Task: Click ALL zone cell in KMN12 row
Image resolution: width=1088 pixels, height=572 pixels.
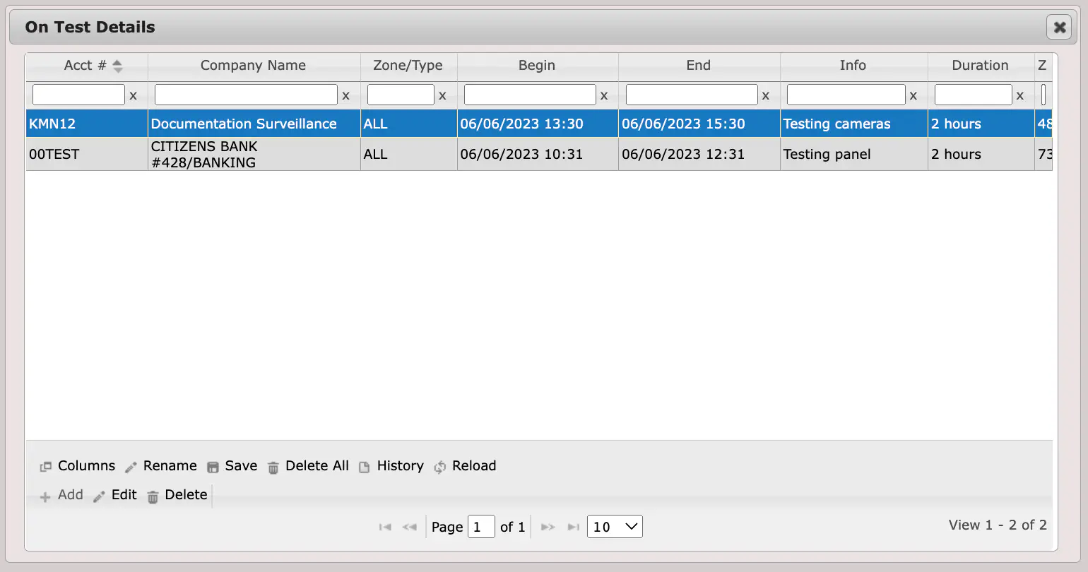Action: click(x=408, y=124)
